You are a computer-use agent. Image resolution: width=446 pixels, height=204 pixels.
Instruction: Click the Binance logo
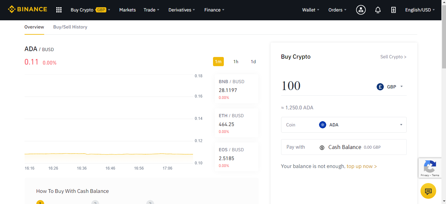27,9
